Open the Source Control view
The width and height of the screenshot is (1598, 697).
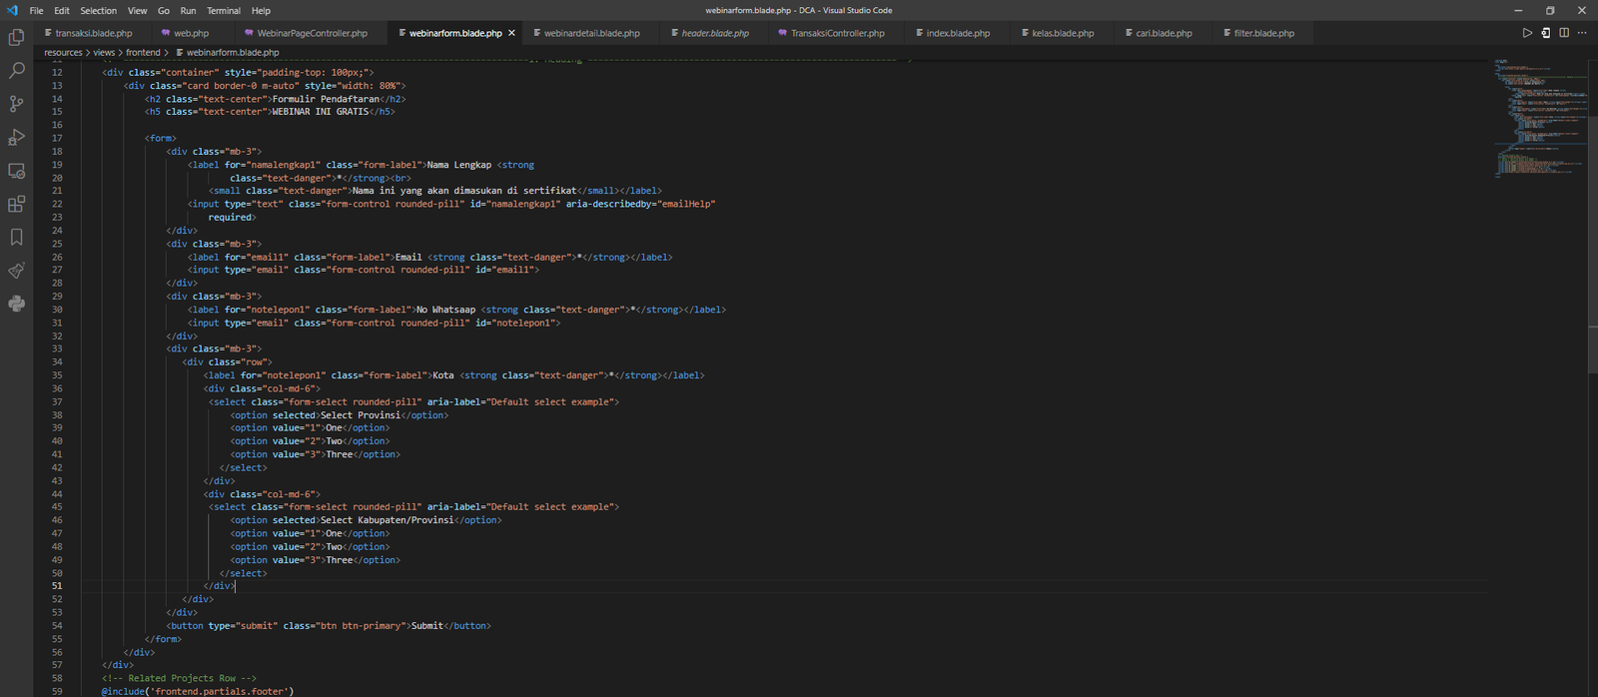point(16,104)
